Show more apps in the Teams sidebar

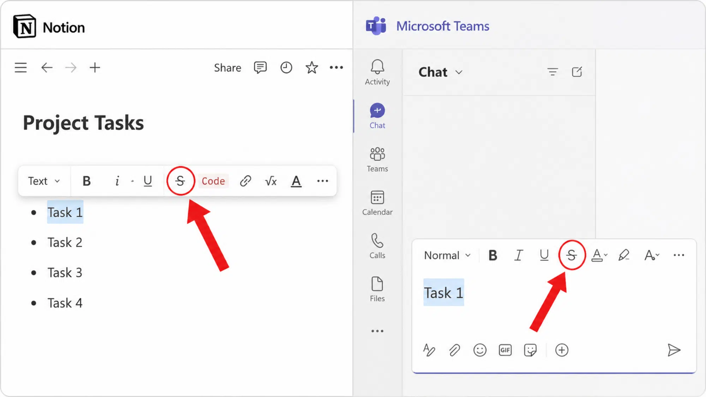(x=377, y=331)
